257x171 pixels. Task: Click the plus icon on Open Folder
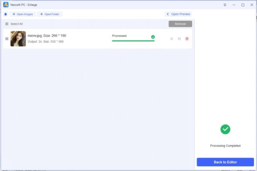tap(42, 14)
